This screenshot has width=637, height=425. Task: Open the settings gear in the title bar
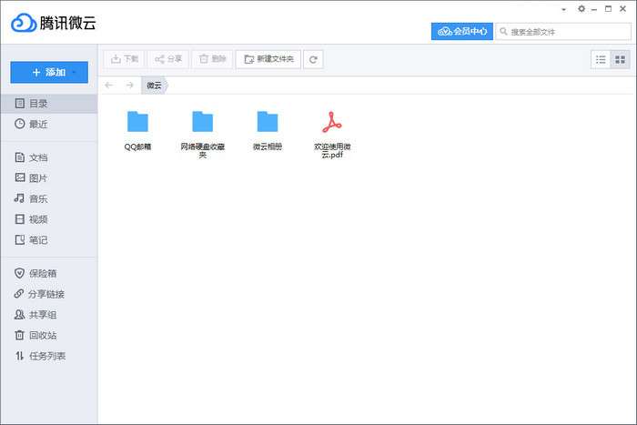[581, 9]
